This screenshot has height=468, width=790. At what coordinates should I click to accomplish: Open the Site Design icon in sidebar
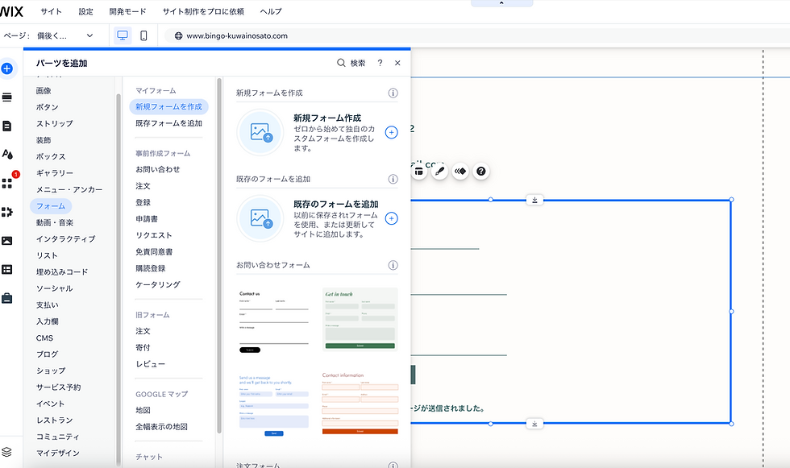pos(7,154)
